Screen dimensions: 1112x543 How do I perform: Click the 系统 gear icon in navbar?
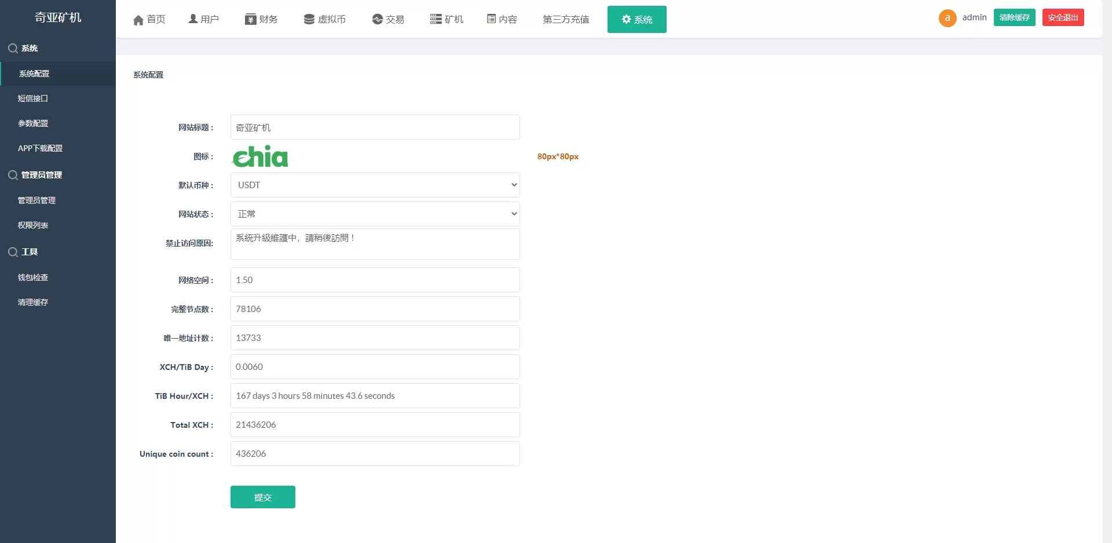tap(626, 19)
